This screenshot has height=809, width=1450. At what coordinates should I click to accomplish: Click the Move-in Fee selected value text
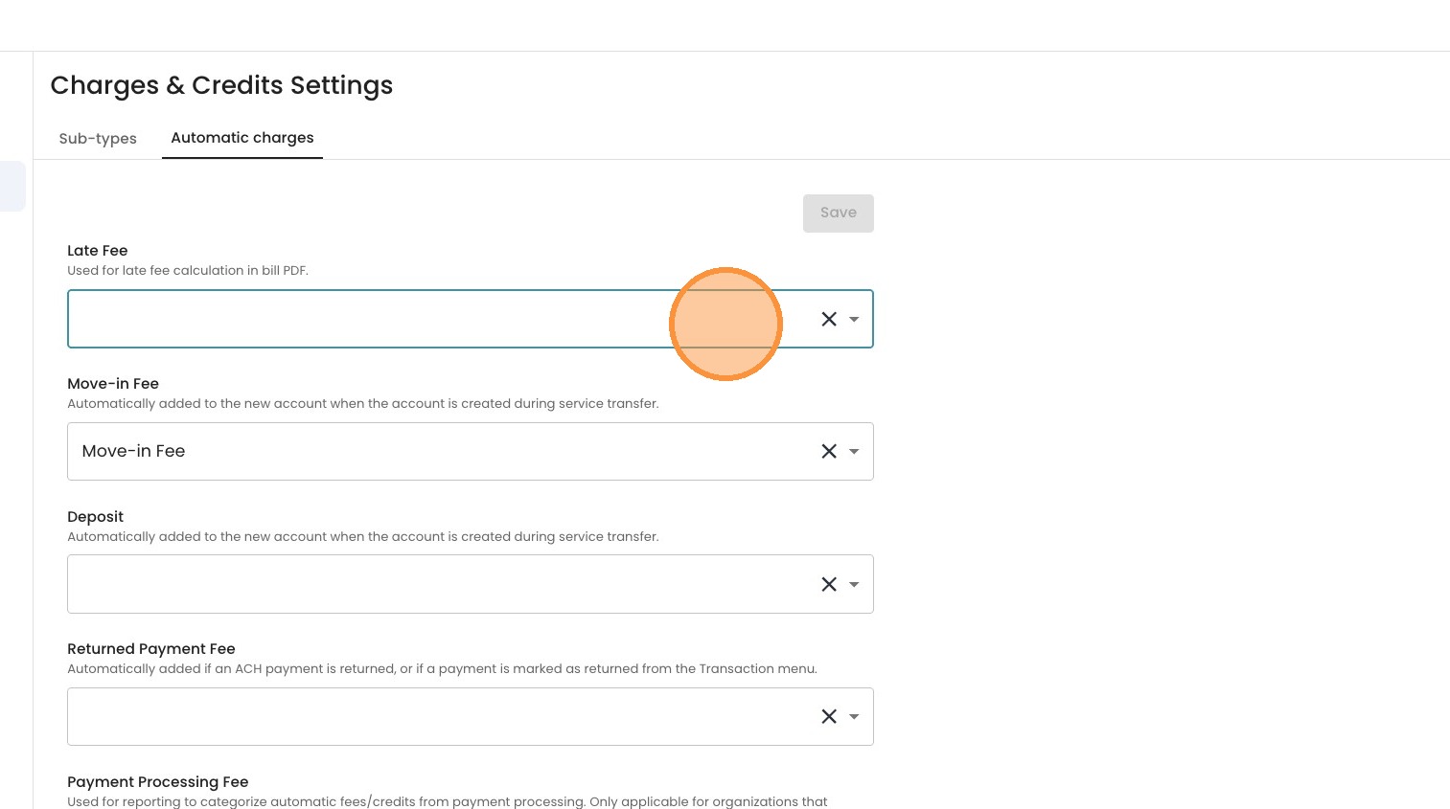[134, 451]
